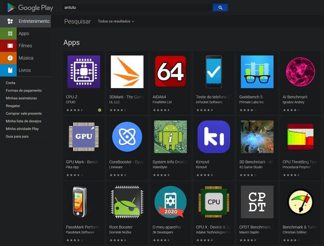Open the Benchmark & Tune app icon

pos(300,202)
